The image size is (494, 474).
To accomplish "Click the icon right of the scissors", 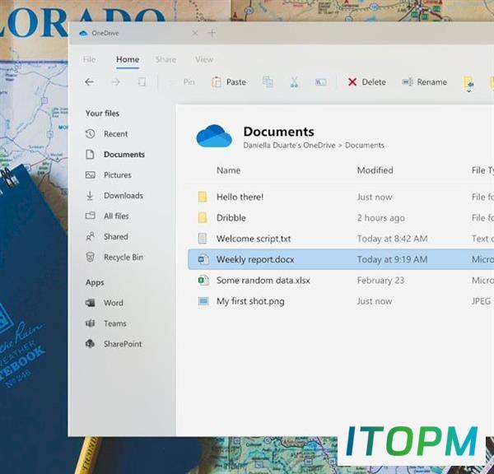I will point(321,82).
